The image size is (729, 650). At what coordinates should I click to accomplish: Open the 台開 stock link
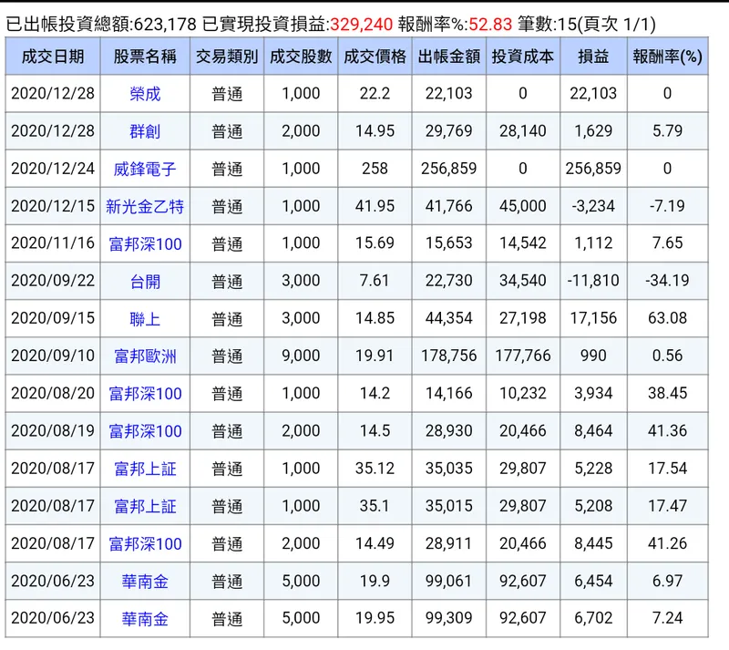tap(145, 281)
